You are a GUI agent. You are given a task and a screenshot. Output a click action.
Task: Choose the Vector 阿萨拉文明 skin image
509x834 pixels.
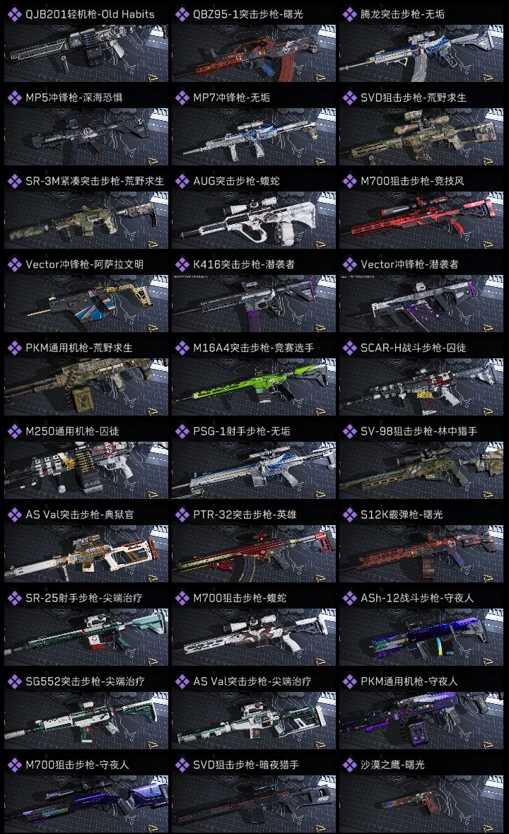point(86,303)
